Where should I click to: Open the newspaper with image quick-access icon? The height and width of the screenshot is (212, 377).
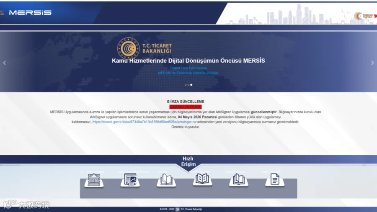[x=130, y=180]
